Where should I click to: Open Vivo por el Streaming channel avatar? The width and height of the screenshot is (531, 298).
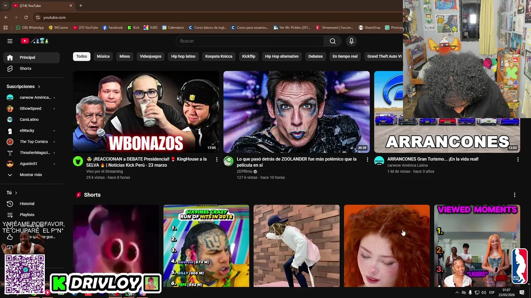[78, 161]
